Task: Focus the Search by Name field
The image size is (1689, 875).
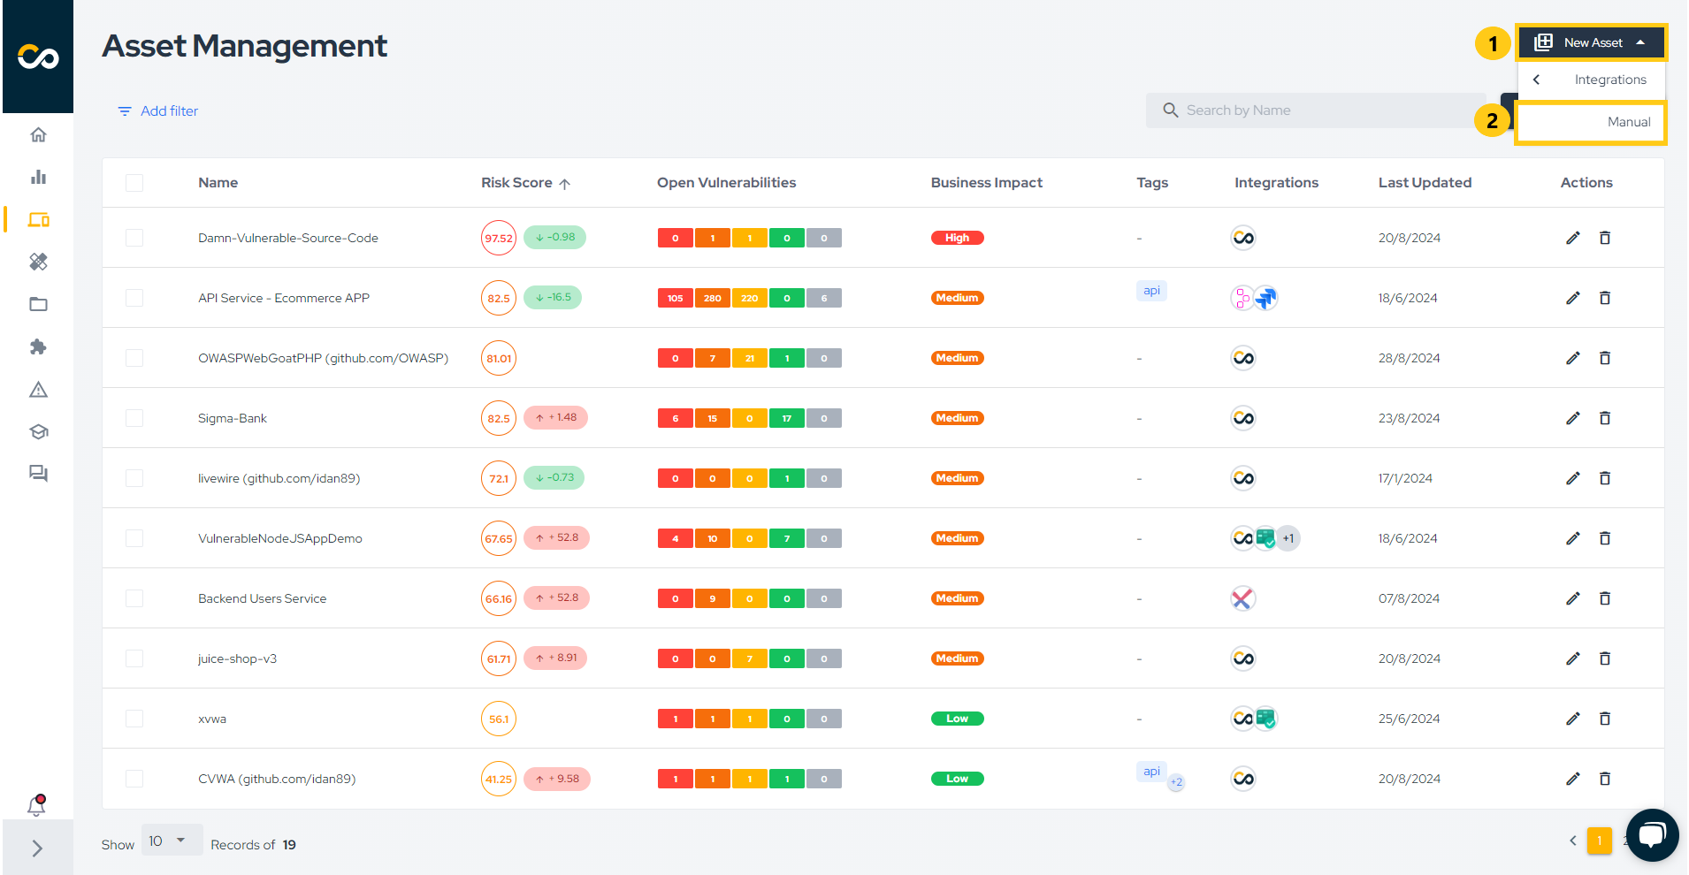Action: [x=1316, y=110]
